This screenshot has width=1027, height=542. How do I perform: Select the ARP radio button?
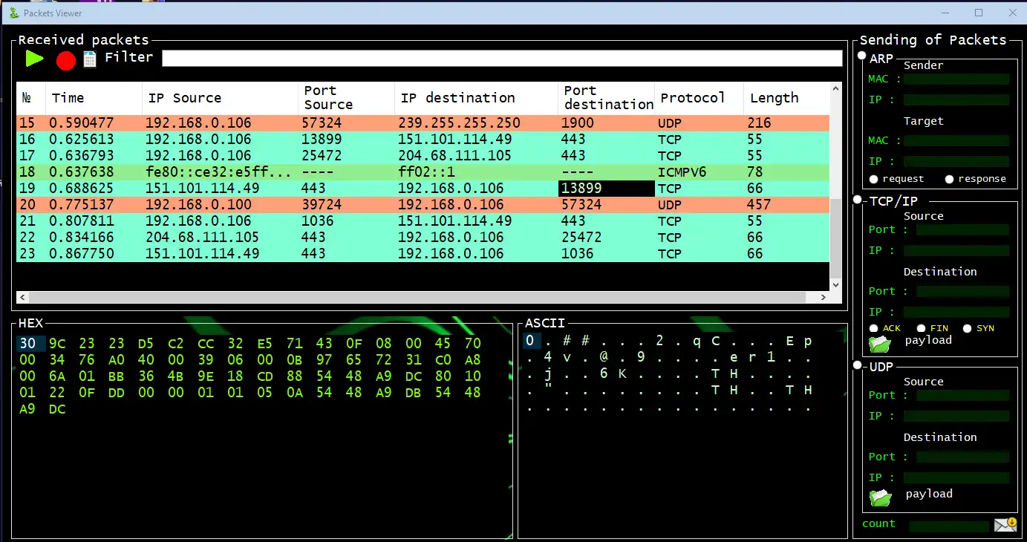pos(862,56)
